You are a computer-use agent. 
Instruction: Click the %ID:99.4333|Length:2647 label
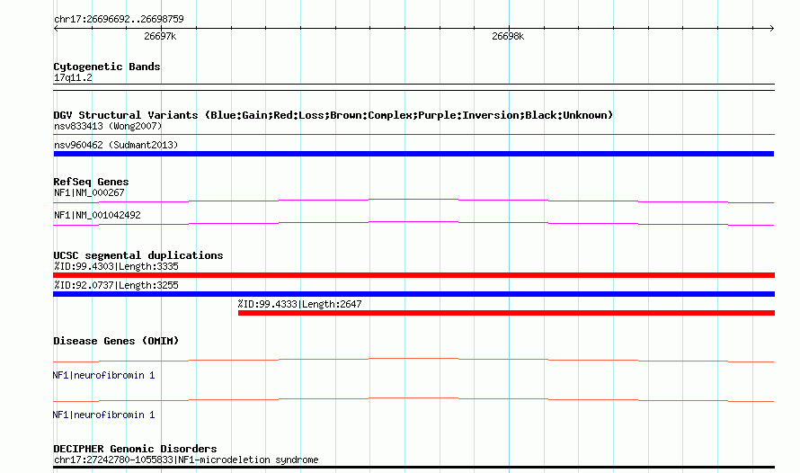coord(300,304)
